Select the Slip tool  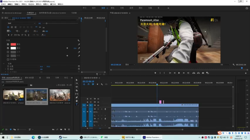pyautogui.click(x=77, y=94)
